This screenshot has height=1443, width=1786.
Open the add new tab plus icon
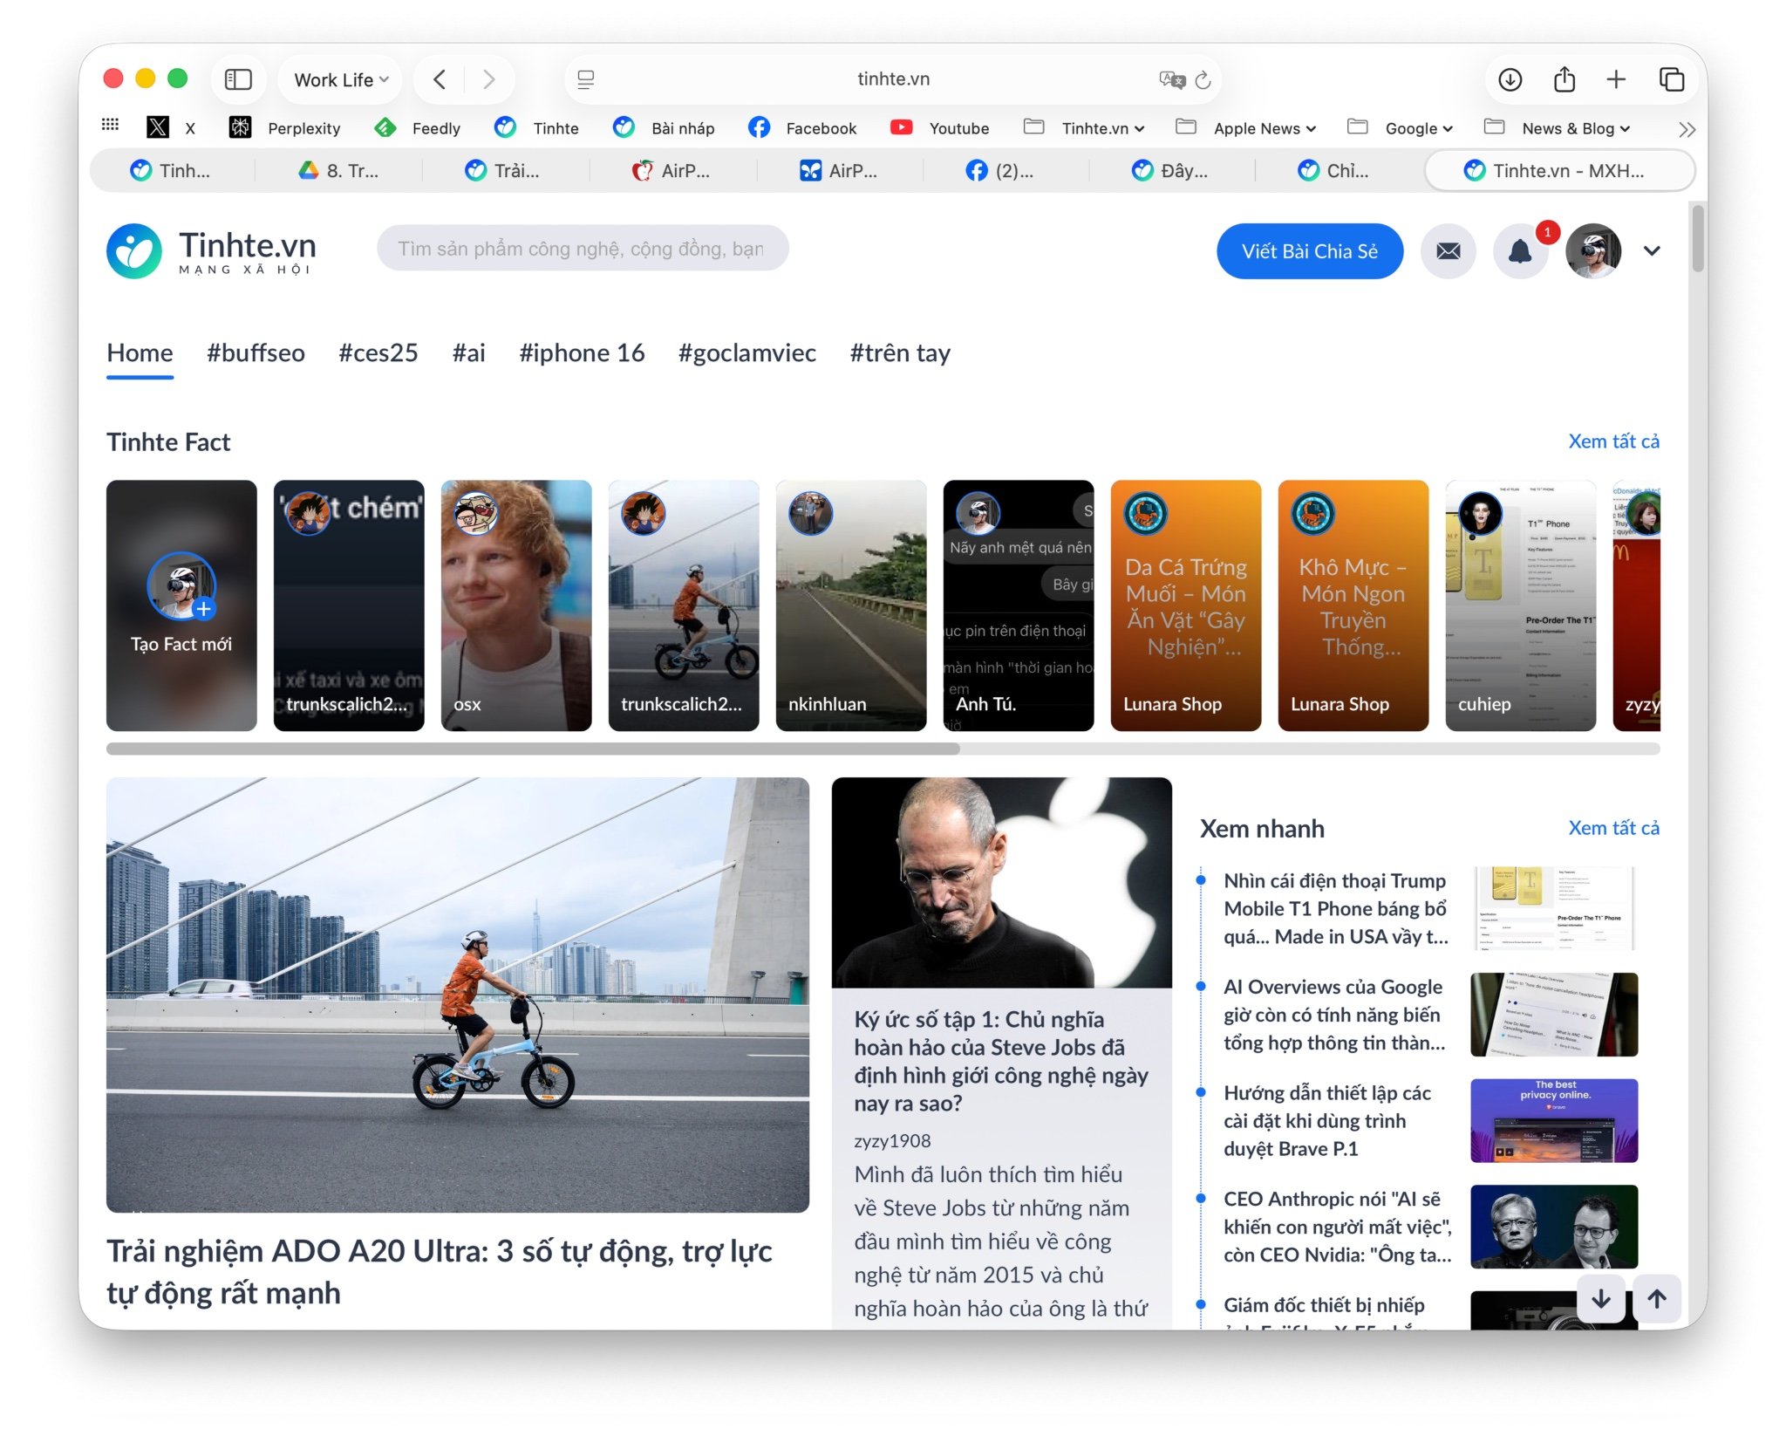coord(1616,79)
